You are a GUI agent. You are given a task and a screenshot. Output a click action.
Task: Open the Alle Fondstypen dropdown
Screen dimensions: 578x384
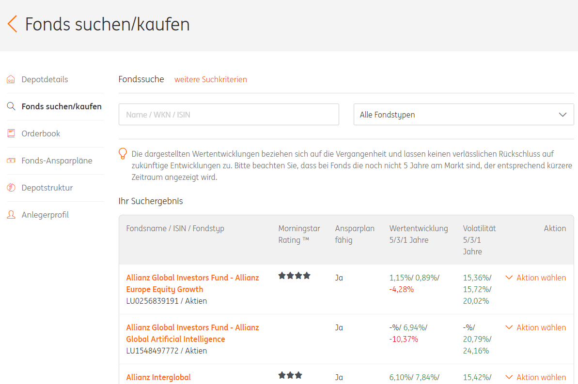[463, 115]
